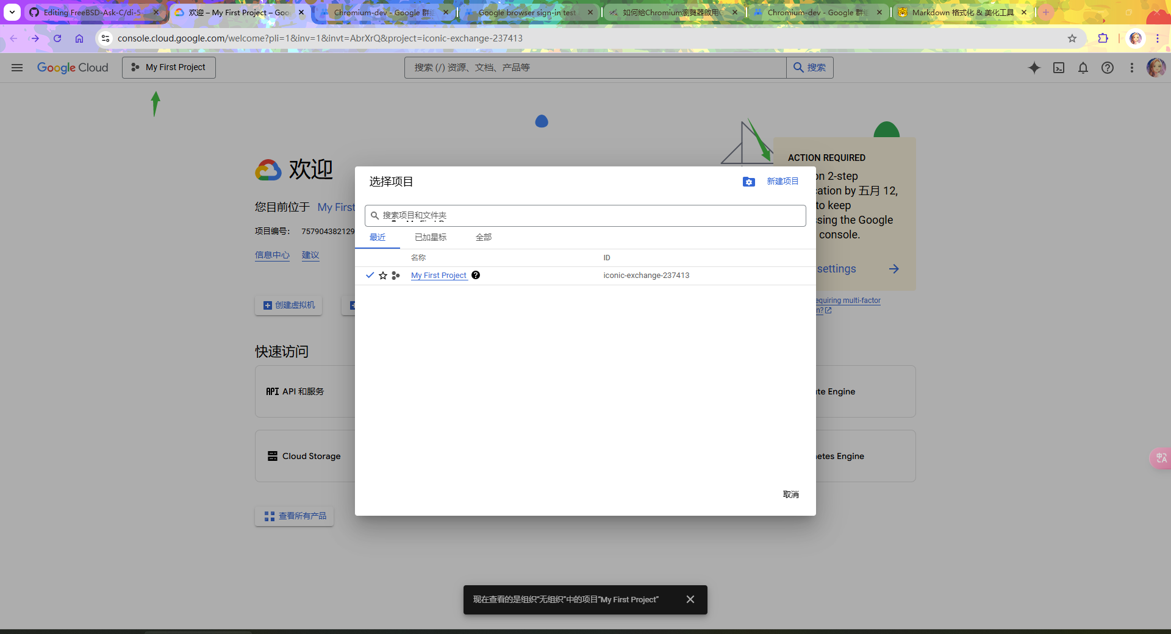Open the Google account avatar in console

pos(1156,68)
